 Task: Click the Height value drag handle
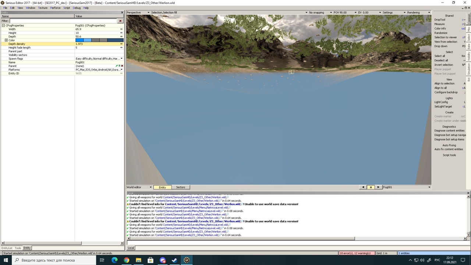pyautogui.click(x=121, y=33)
